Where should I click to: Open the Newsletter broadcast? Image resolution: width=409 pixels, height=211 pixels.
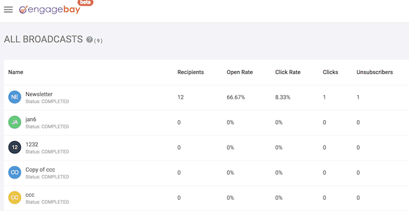39,94
